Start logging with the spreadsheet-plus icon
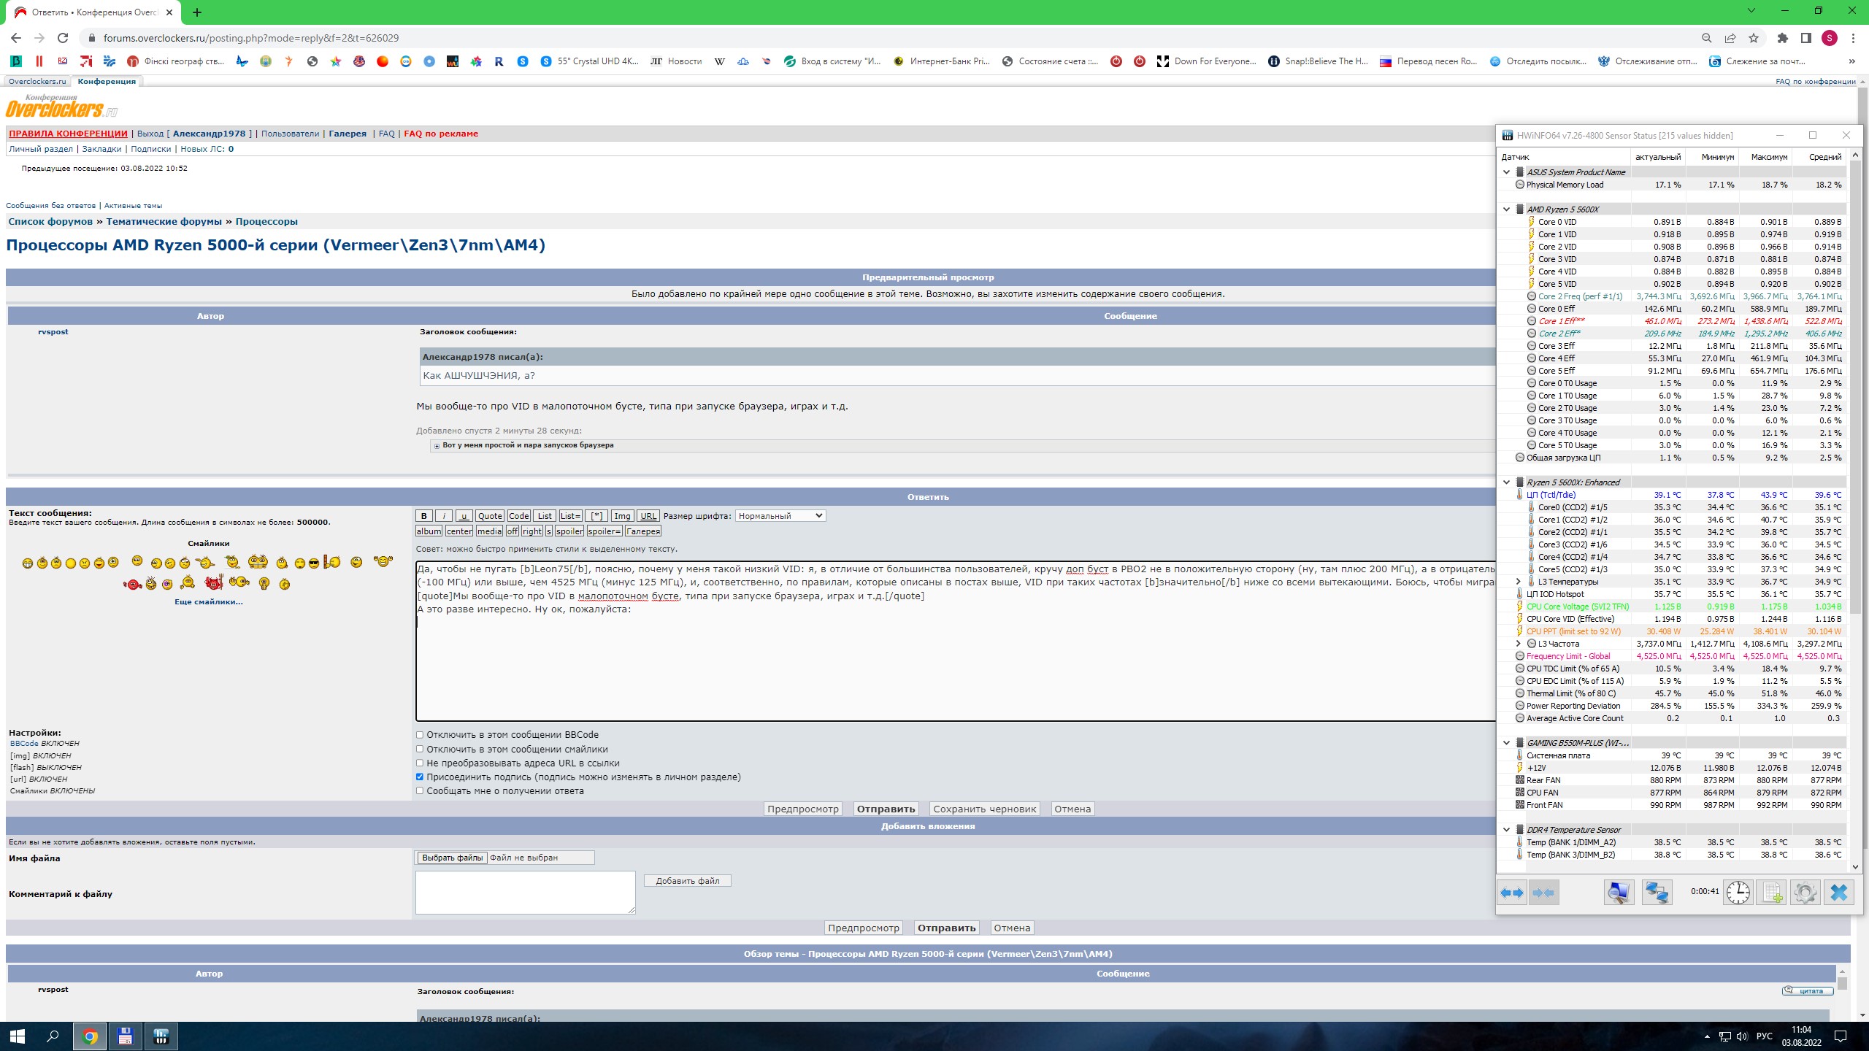 coord(1772,893)
